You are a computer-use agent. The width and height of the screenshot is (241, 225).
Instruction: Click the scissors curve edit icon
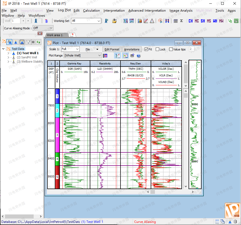[x=160, y=21]
